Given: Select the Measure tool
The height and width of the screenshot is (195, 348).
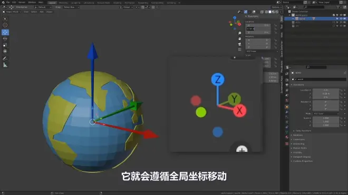Looking at the screenshot, I should [5, 65].
